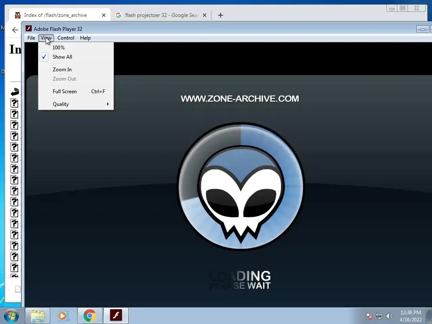The height and width of the screenshot is (324, 432).
Task: Click the Flash Player taskbar button
Action: click(116, 316)
